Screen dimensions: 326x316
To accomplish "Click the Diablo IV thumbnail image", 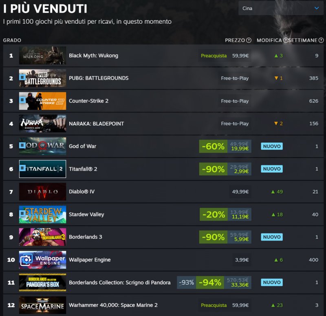I will coord(43,191).
